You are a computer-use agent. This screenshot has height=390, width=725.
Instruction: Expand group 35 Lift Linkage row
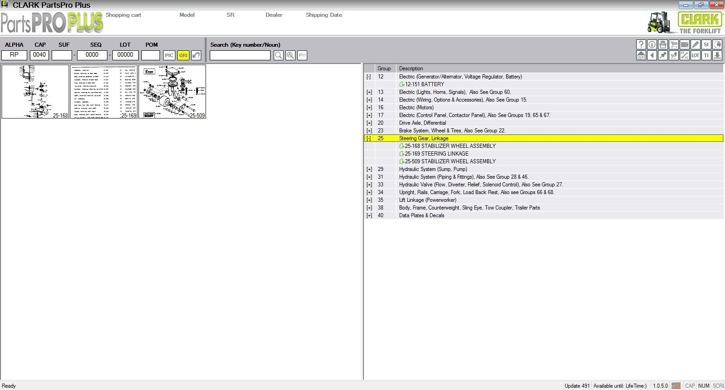(x=369, y=200)
